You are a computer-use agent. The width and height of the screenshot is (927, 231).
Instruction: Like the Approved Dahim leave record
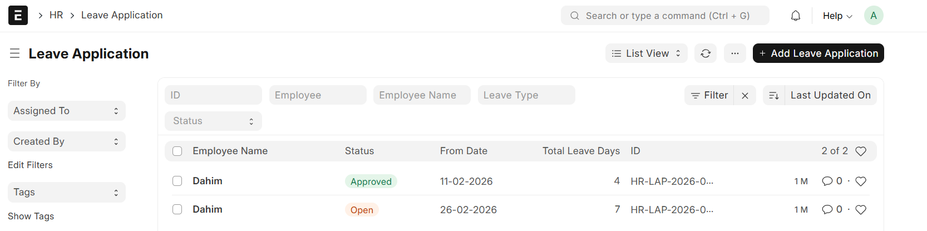[861, 181]
